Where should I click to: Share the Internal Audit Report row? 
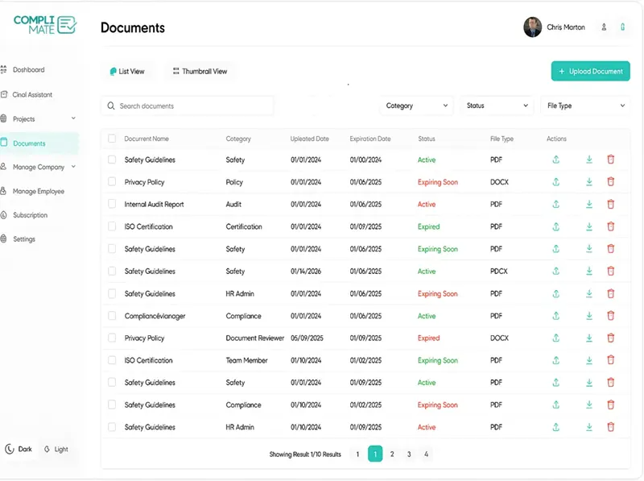click(x=555, y=204)
